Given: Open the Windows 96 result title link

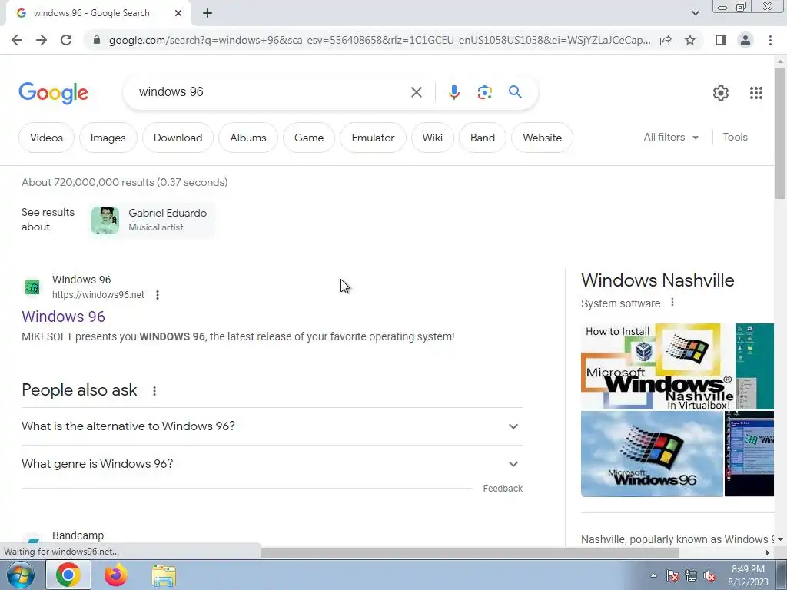Looking at the screenshot, I should (x=63, y=317).
